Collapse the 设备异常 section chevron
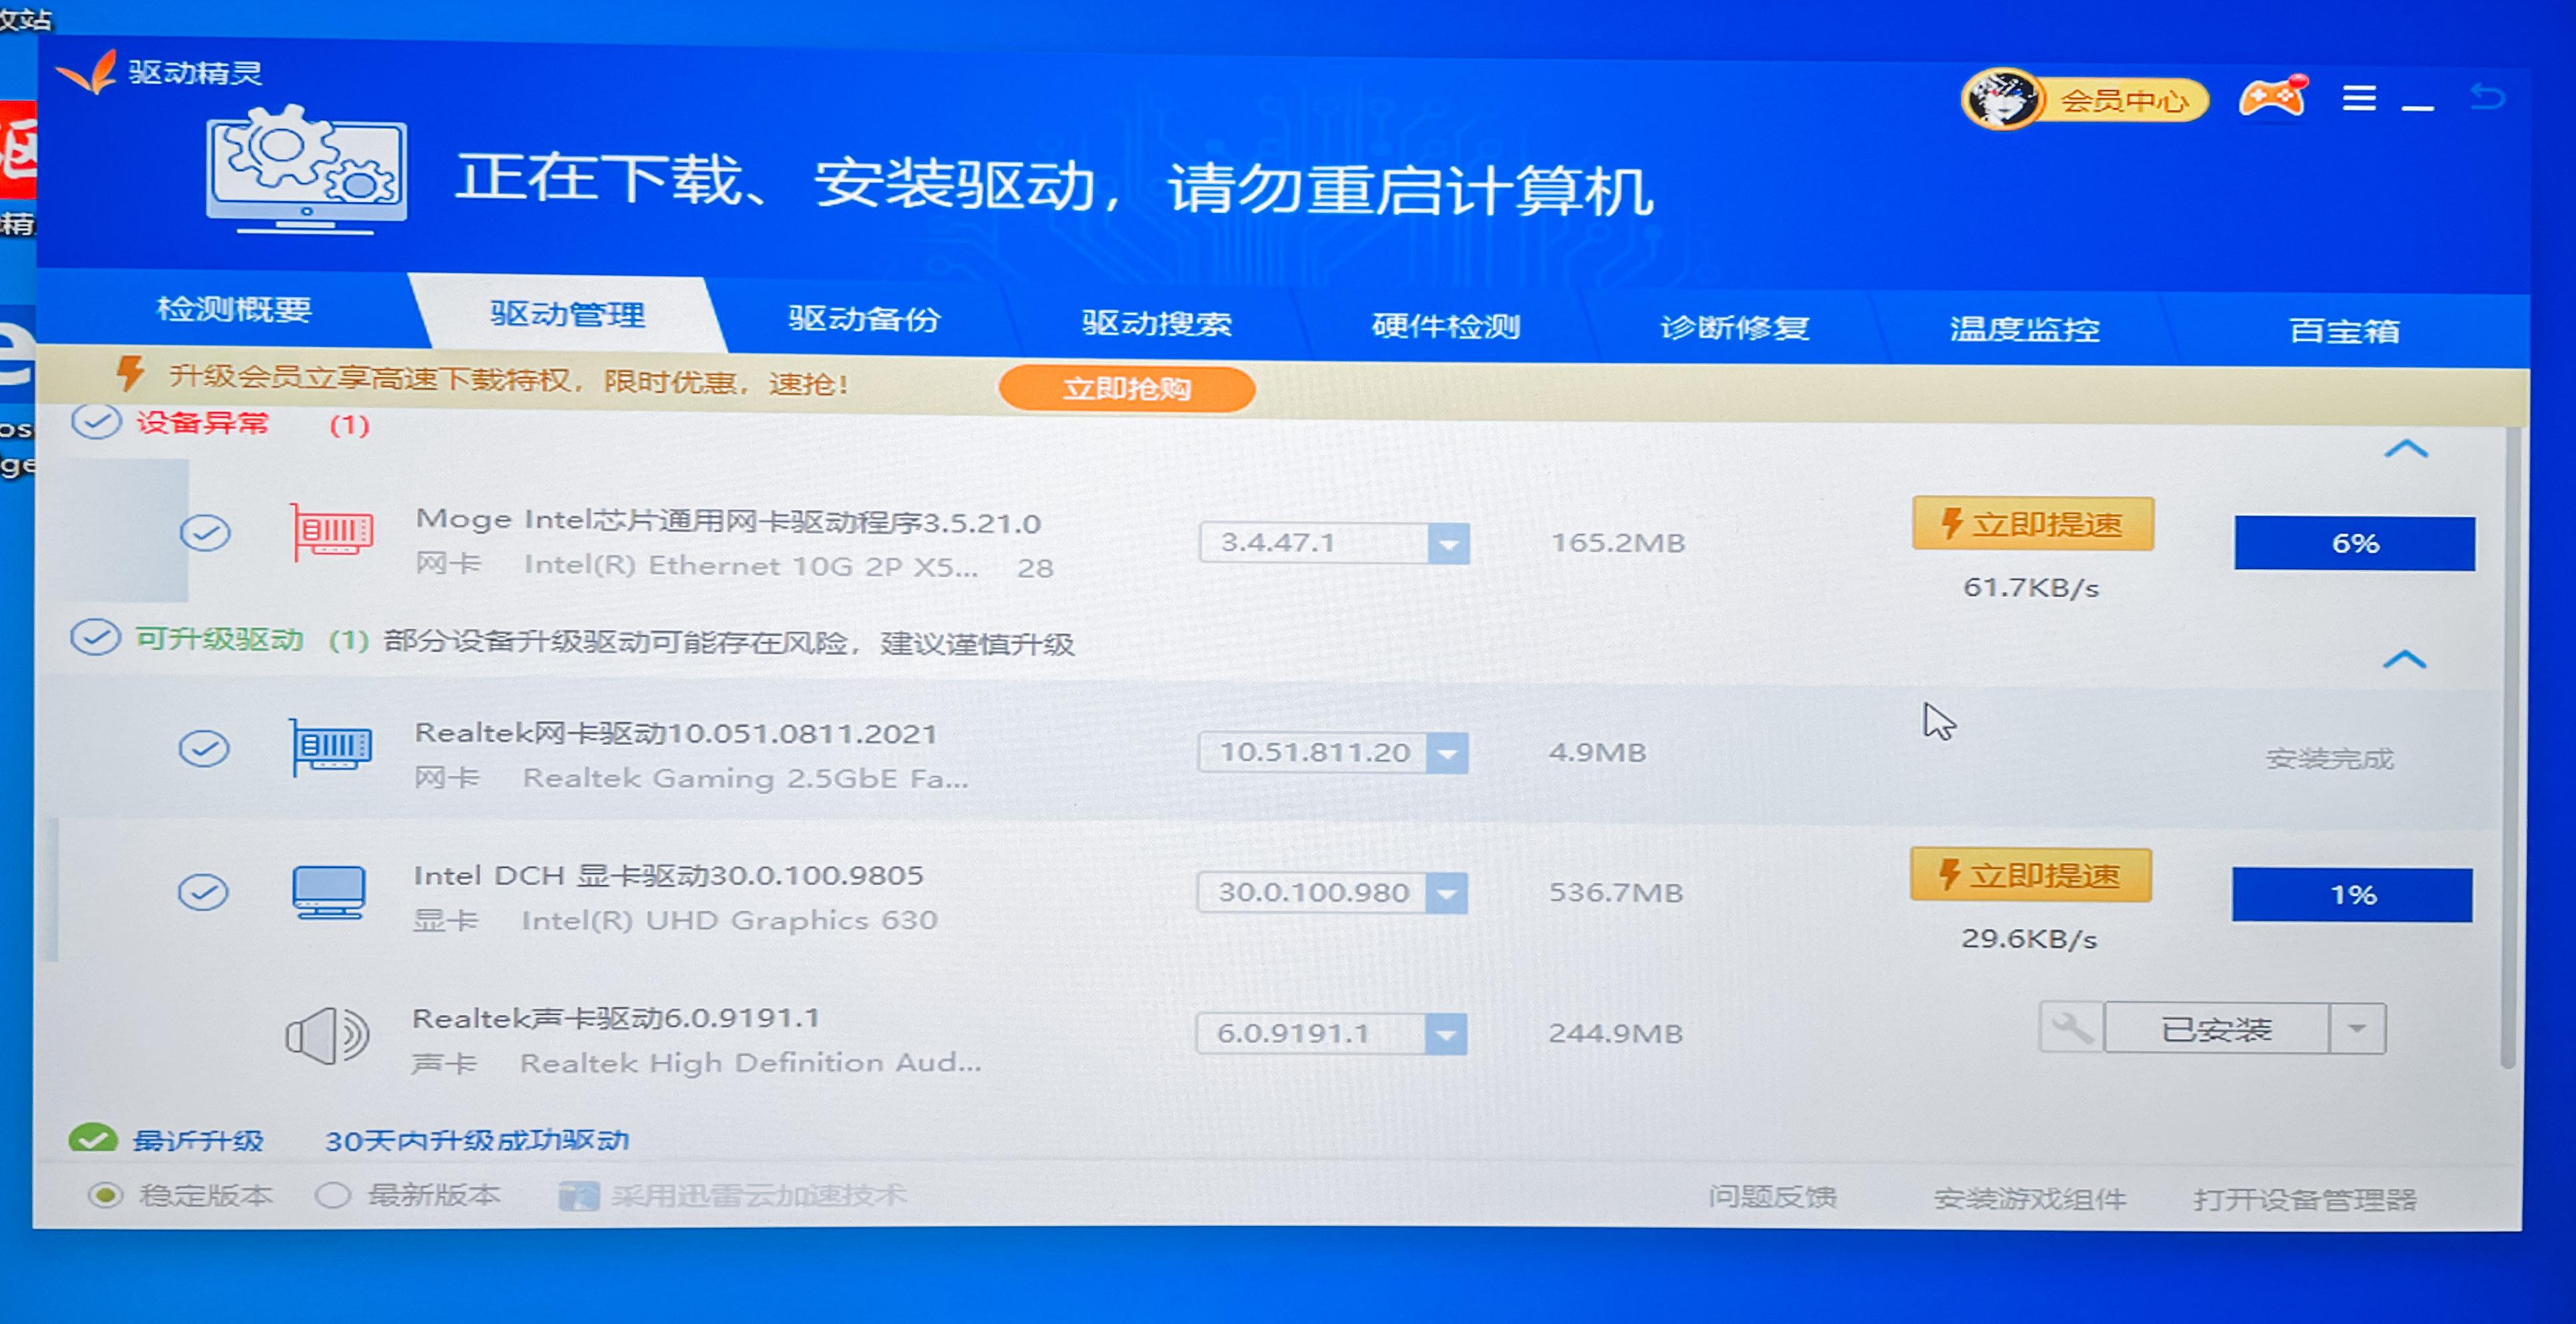The height and width of the screenshot is (1324, 2576). [2406, 449]
